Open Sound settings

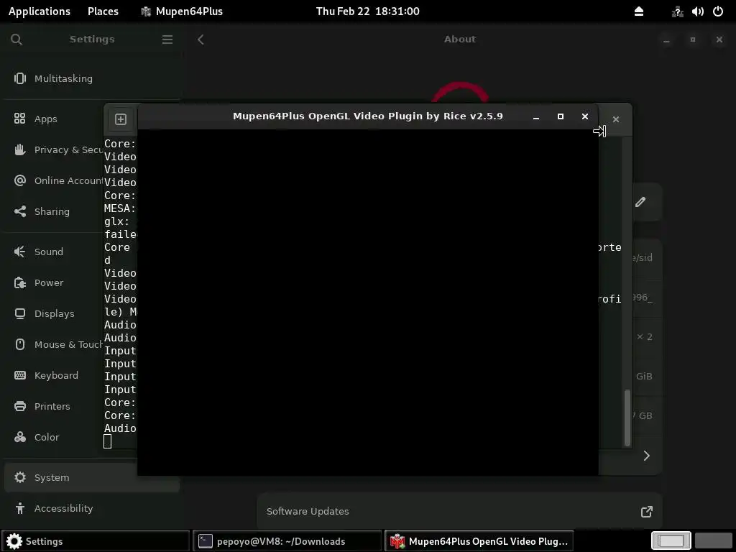54,252
